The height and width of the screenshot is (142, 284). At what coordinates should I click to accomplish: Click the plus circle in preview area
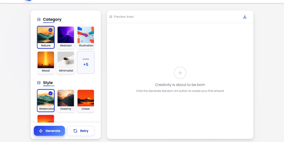coord(180,73)
